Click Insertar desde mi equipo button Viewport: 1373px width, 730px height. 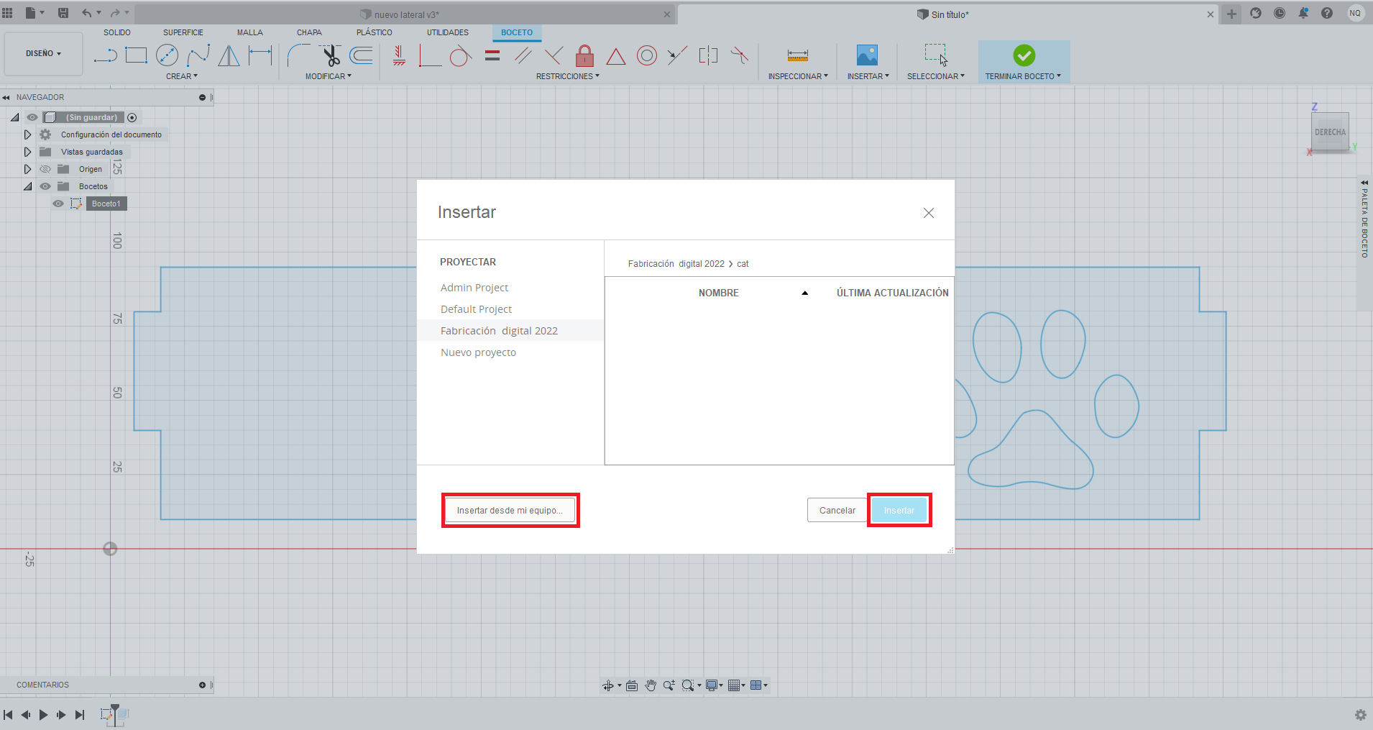tap(510, 511)
